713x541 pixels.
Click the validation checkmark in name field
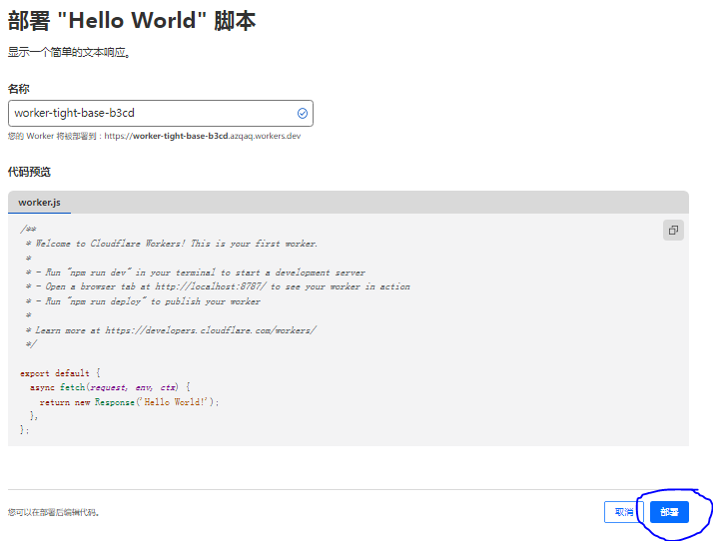pos(302,113)
